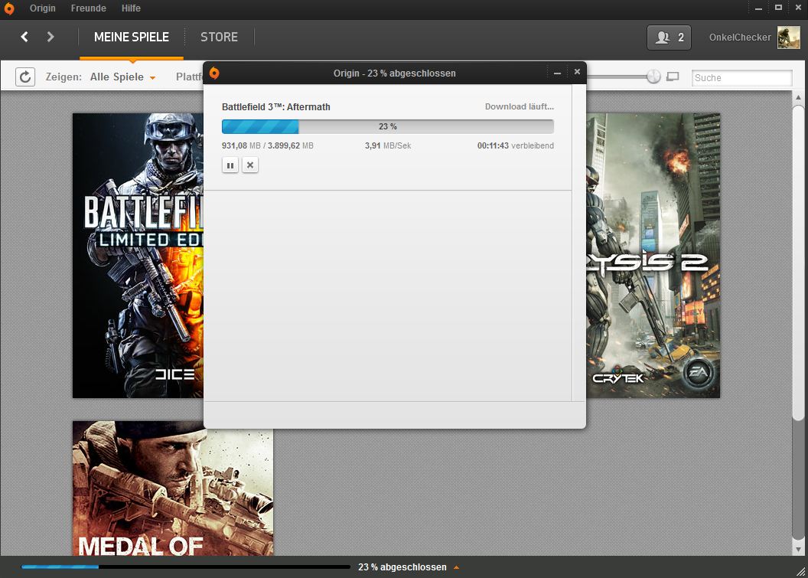Click the 931,08 MB / 3.899,62 MB text
The height and width of the screenshot is (578, 808).
[268, 146]
